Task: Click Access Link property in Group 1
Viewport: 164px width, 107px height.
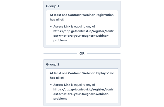Action: (62, 27)
